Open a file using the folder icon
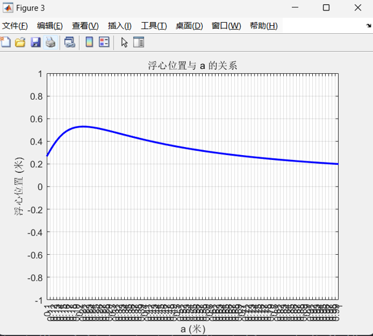This screenshot has height=336, width=373. point(20,42)
